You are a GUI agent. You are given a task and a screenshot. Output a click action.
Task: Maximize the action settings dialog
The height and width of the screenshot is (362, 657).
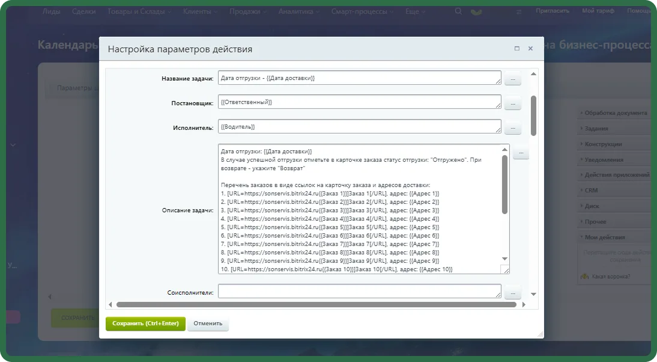[x=517, y=49]
